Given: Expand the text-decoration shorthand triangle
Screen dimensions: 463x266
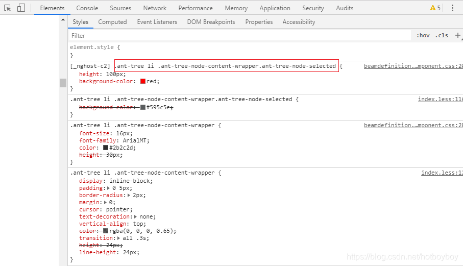Looking at the screenshot, I should click(x=136, y=216).
